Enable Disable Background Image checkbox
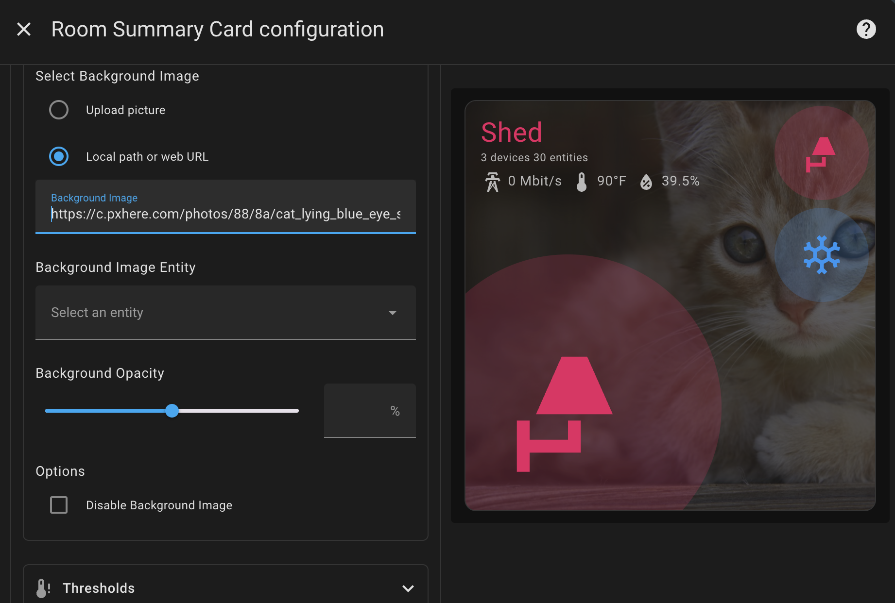 (x=59, y=505)
